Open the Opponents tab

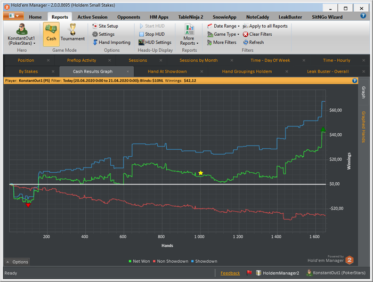129,17
